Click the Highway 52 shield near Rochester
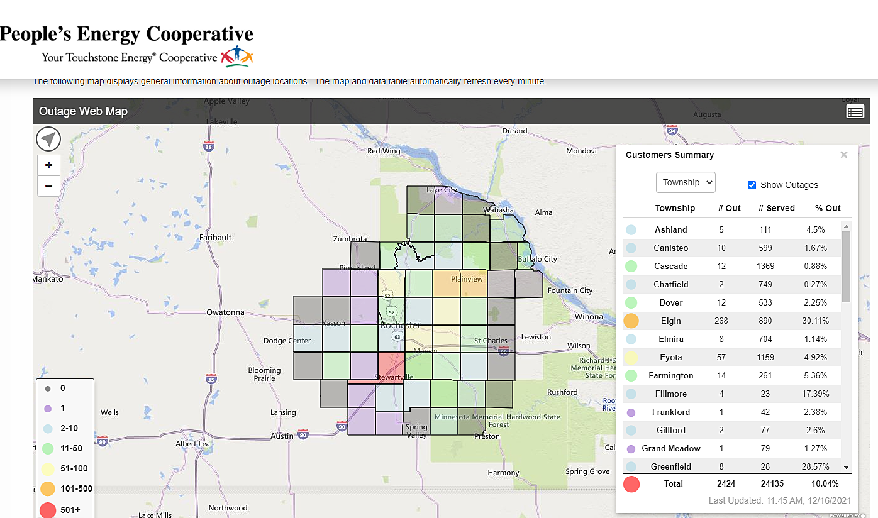Screen dimensions: 878x518 [392, 312]
